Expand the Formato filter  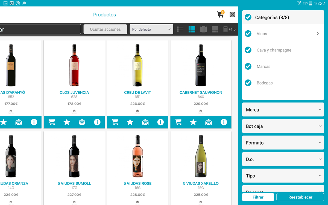point(283,143)
